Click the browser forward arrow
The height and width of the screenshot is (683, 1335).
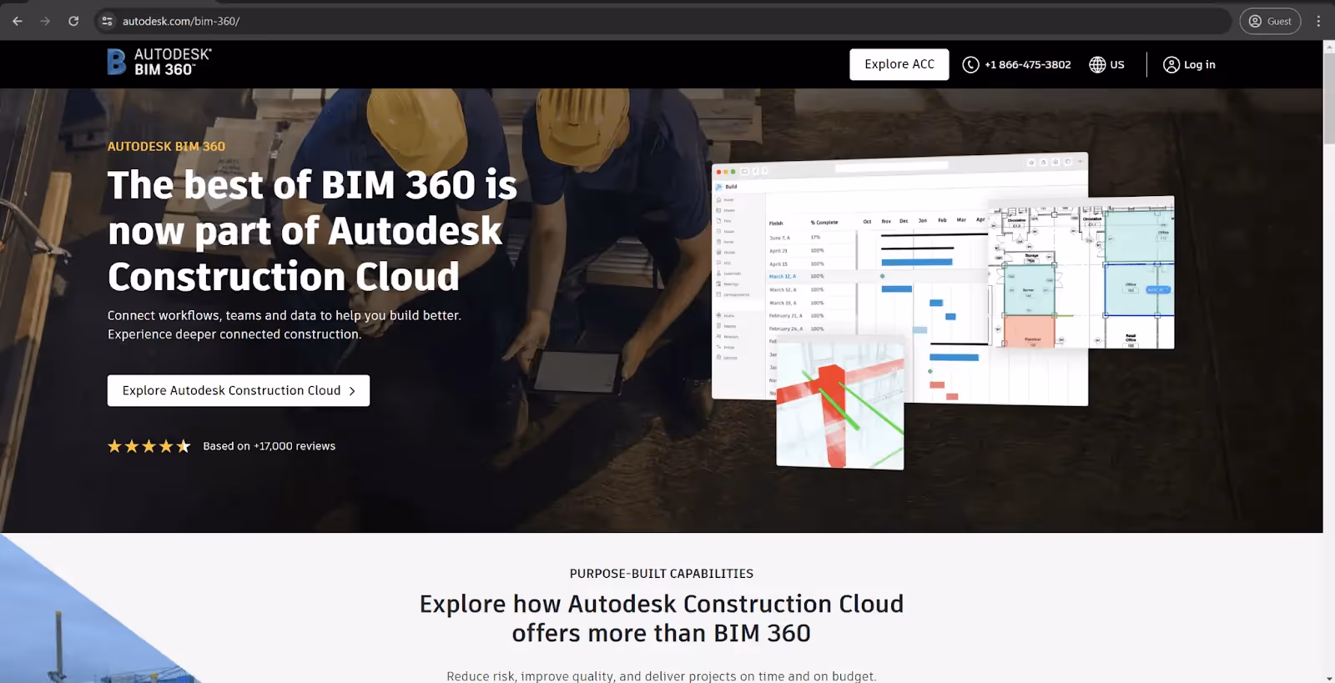pos(45,21)
